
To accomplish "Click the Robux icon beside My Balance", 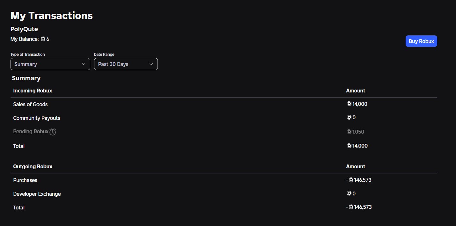I will click(43, 39).
